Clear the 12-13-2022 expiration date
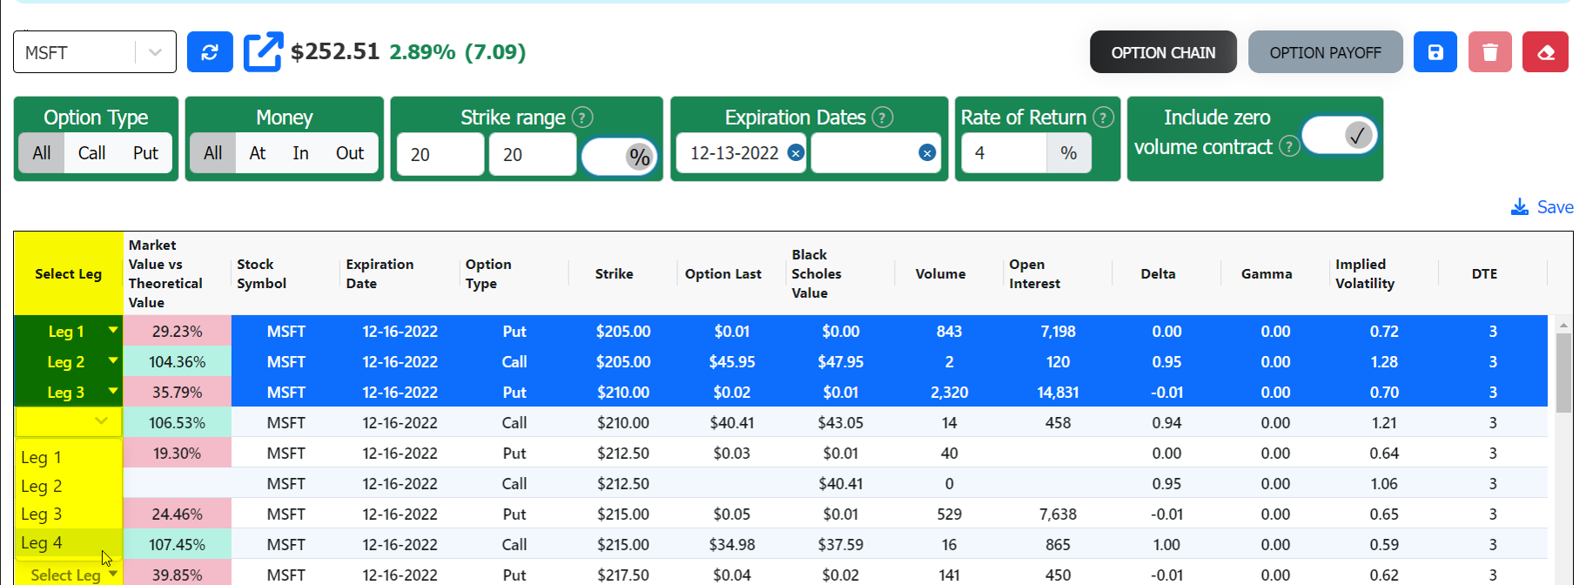The width and height of the screenshot is (1586, 585). (796, 153)
